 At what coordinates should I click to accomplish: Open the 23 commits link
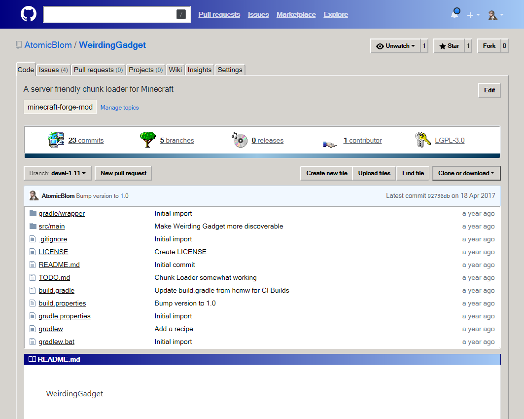86,140
